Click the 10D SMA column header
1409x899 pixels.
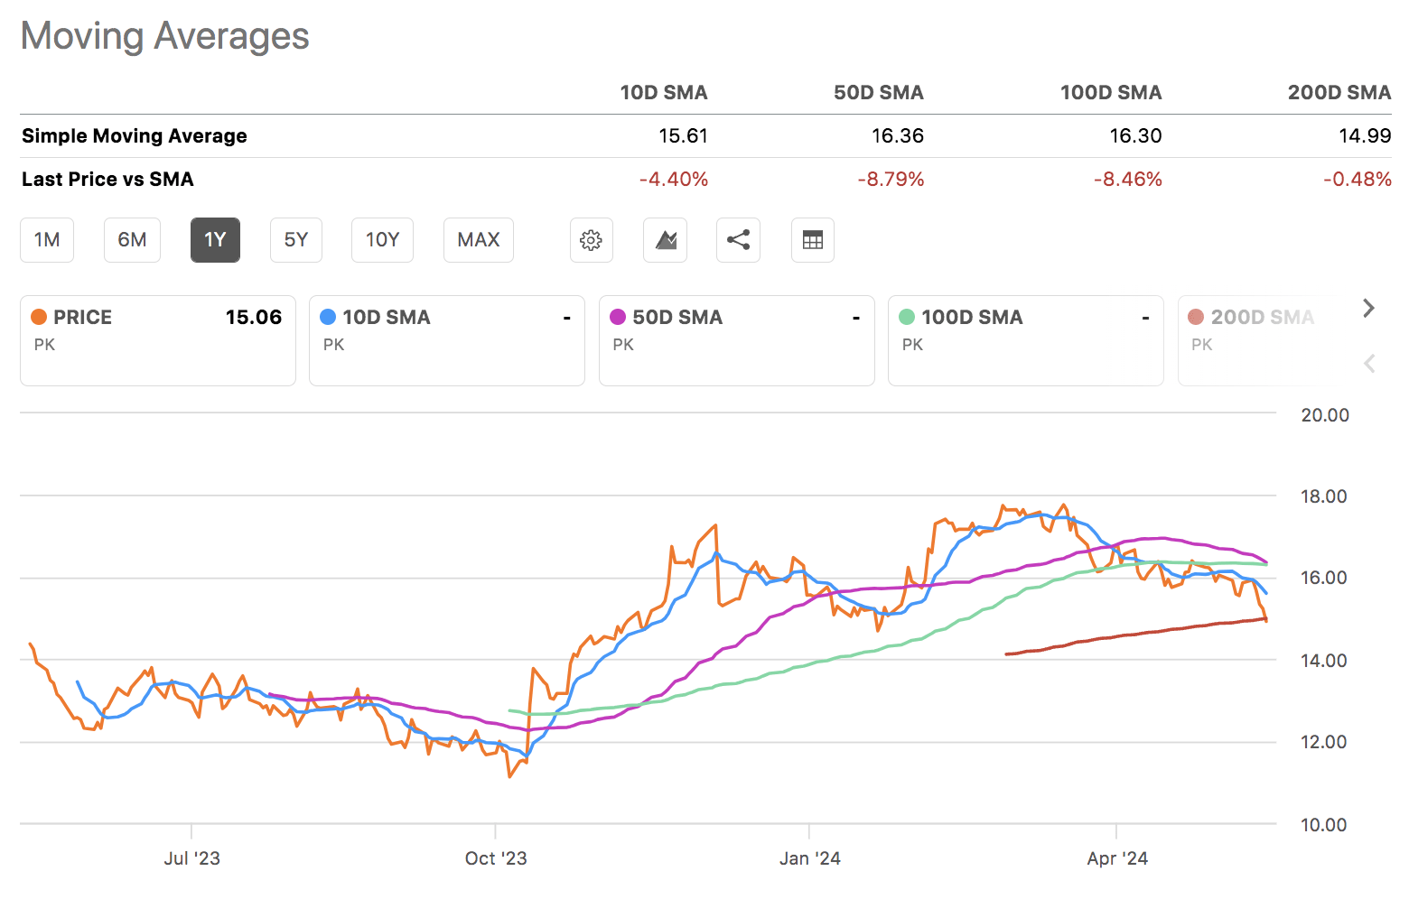663,92
